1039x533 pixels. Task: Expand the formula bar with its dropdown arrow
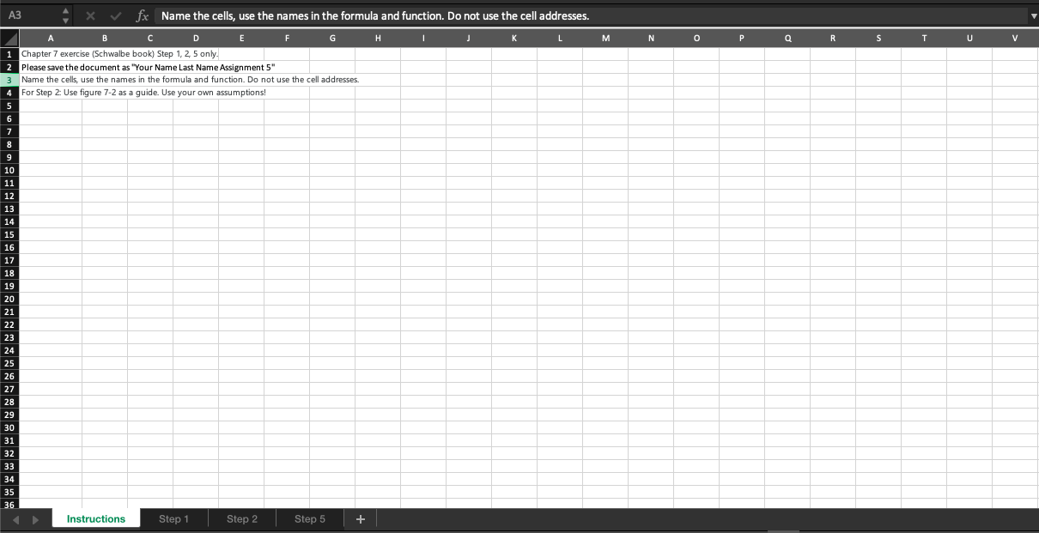[1032, 15]
